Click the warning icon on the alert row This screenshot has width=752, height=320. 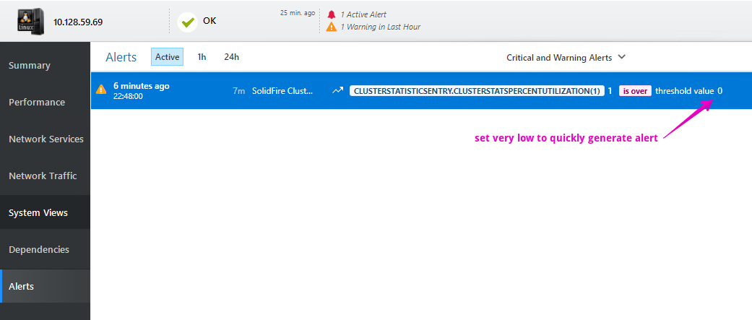coord(101,90)
